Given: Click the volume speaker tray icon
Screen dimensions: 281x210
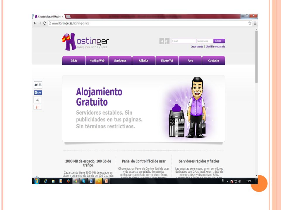Looking at the screenshot, I should pyautogui.click(x=240, y=181).
